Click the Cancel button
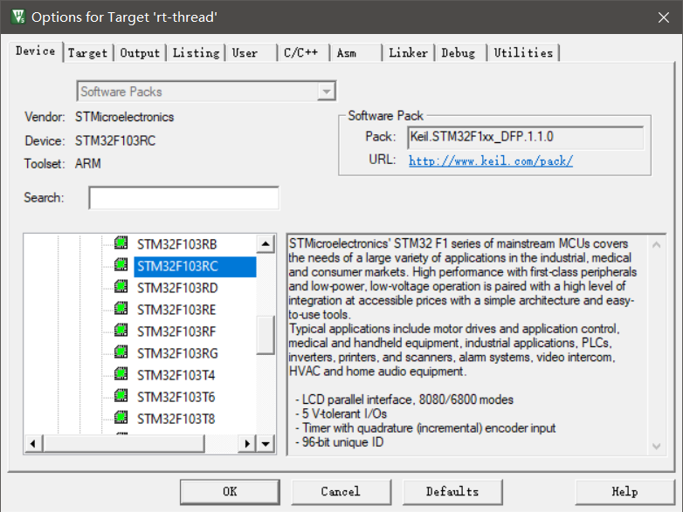Screen dimensions: 683x512 tap(341, 492)
